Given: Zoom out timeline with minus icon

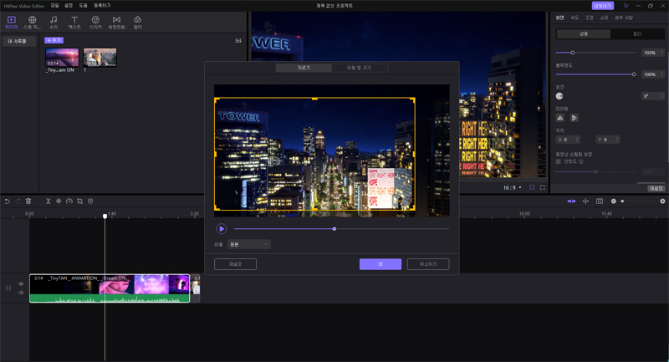Looking at the screenshot, I should (x=614, y=201).
